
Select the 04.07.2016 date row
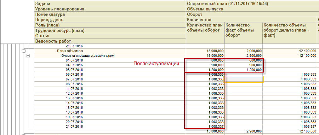[x=74, y=65]
